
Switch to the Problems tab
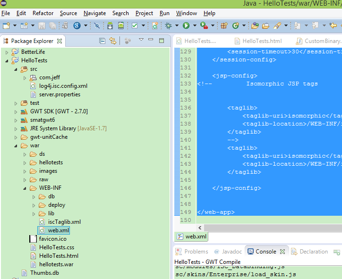coord(196,252)
